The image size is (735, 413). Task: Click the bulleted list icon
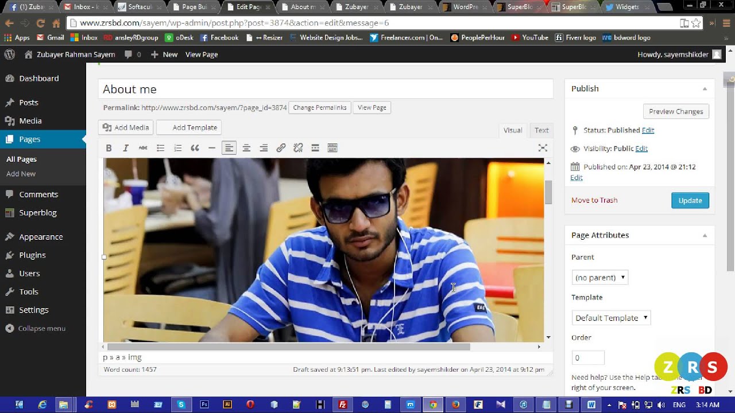(x=160, y=148)
